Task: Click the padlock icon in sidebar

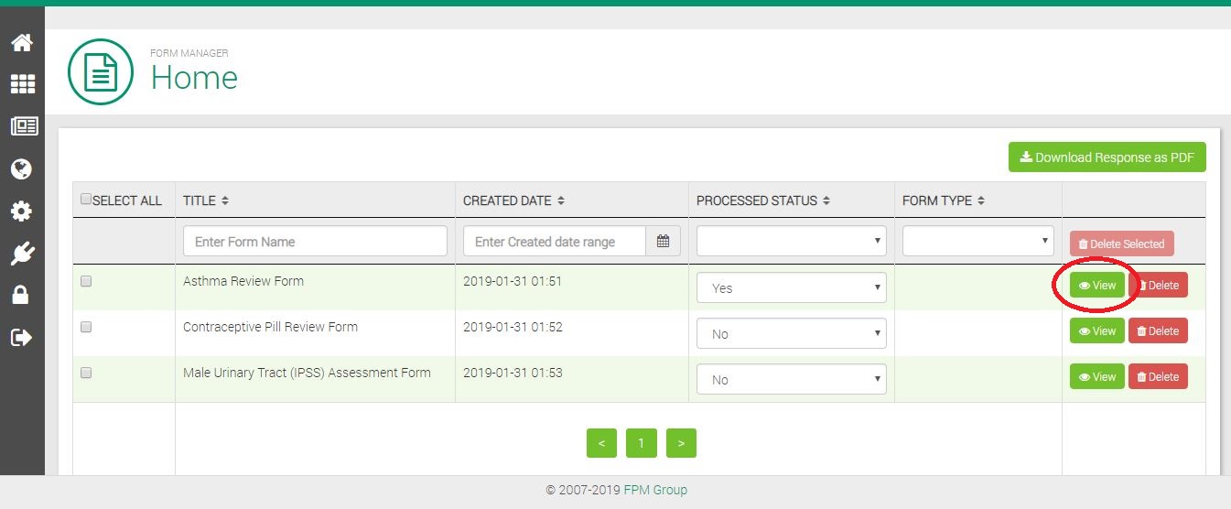Action: pyautogui.click(x=21, y=295)
